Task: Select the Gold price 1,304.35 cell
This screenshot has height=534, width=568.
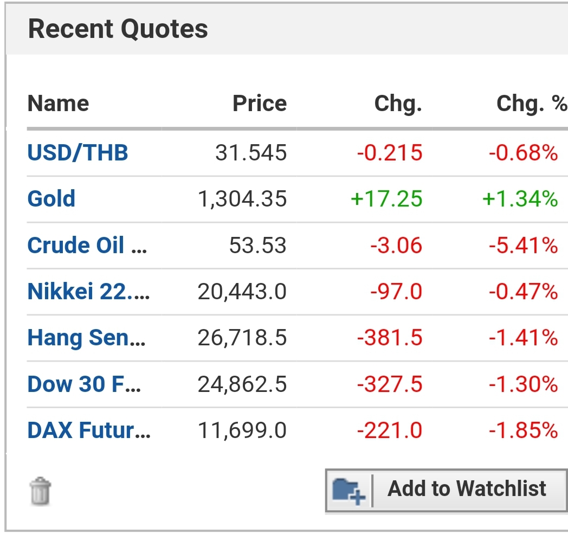Action: [x=242, y=199]
